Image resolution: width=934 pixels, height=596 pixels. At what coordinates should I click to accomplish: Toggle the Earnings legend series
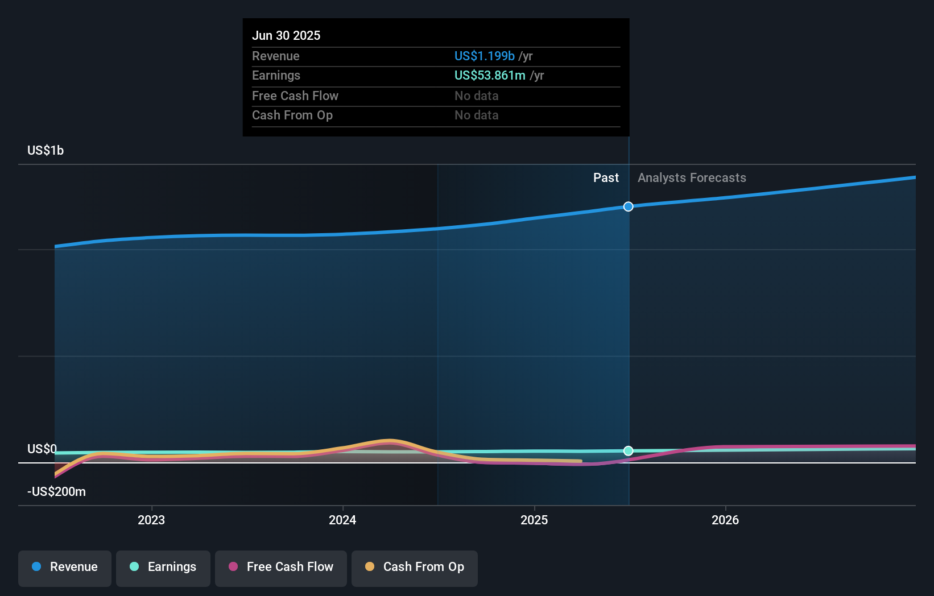163,568
